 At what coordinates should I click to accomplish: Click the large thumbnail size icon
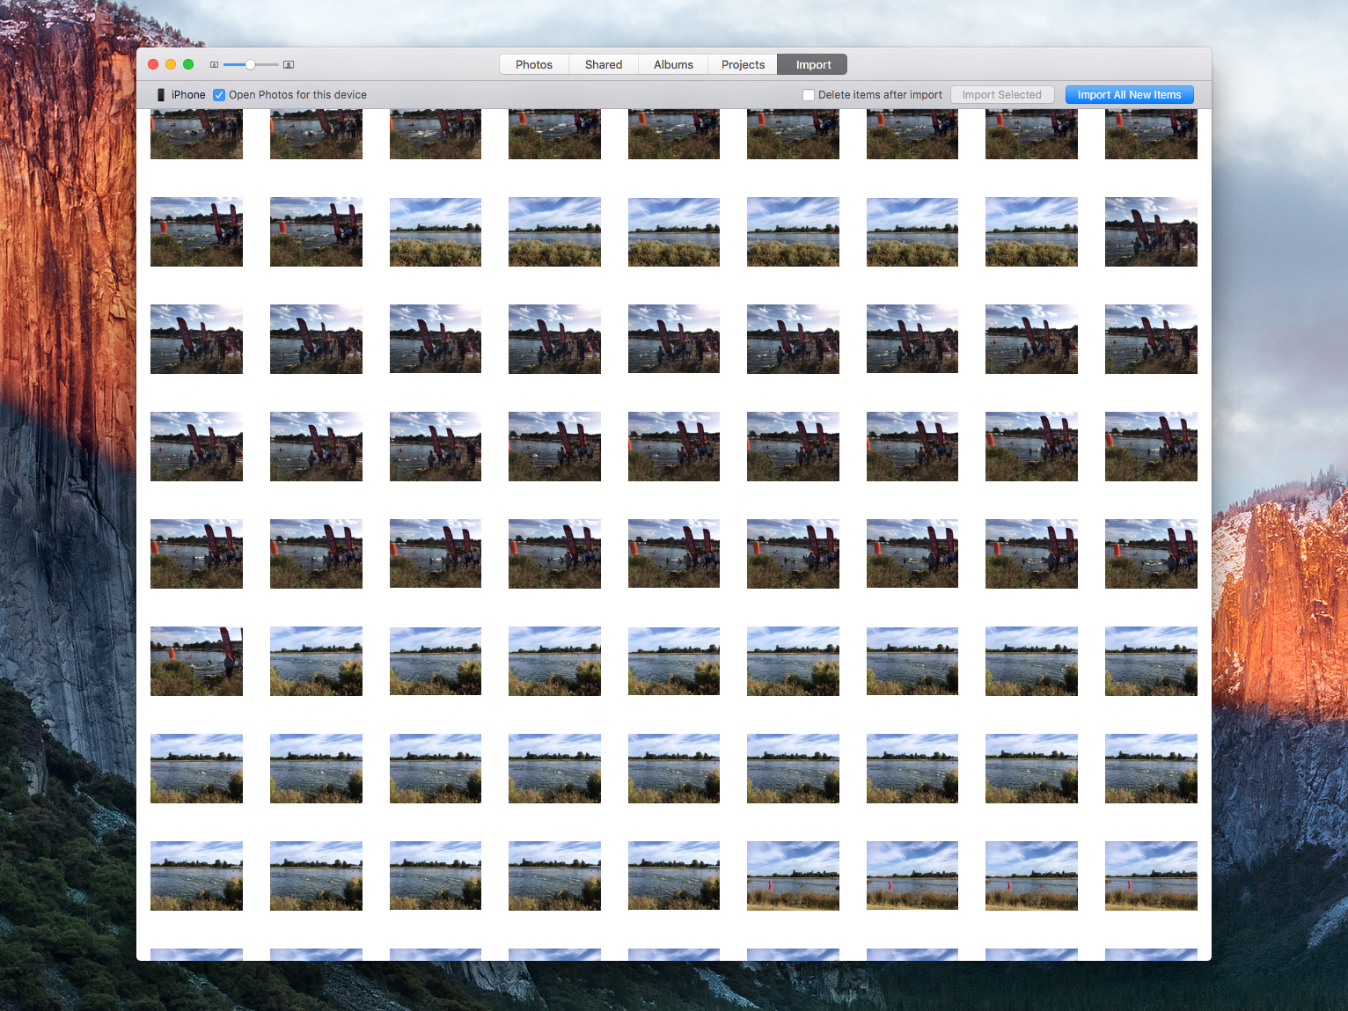[x=289, y=65]
